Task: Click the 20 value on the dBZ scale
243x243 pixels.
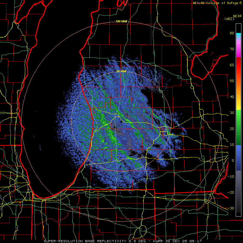Action: coord(232,129)
